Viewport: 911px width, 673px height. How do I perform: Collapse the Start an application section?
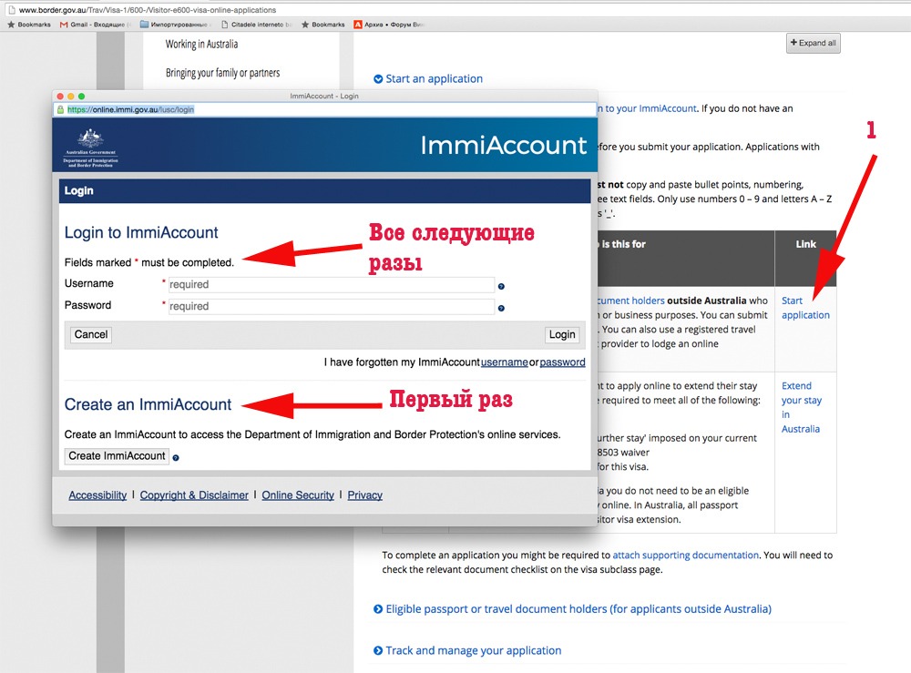click(428, 79)
